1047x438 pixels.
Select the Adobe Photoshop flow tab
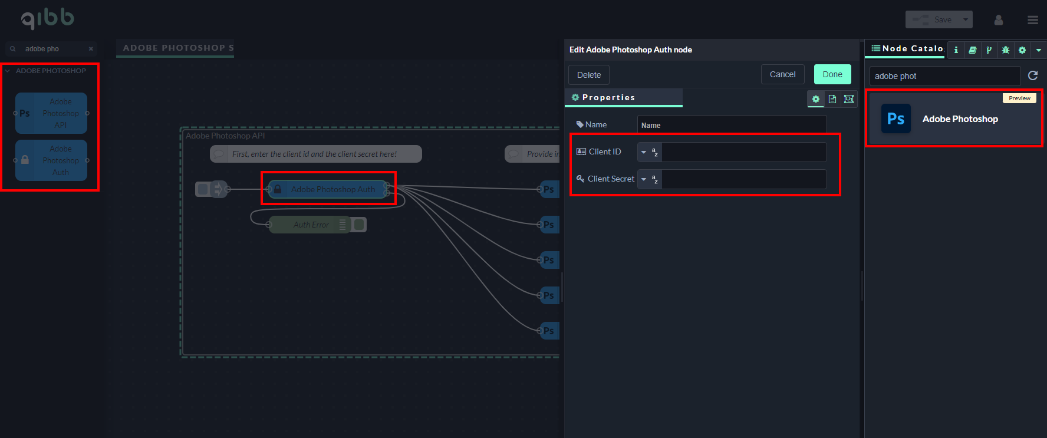click(177, 48)
